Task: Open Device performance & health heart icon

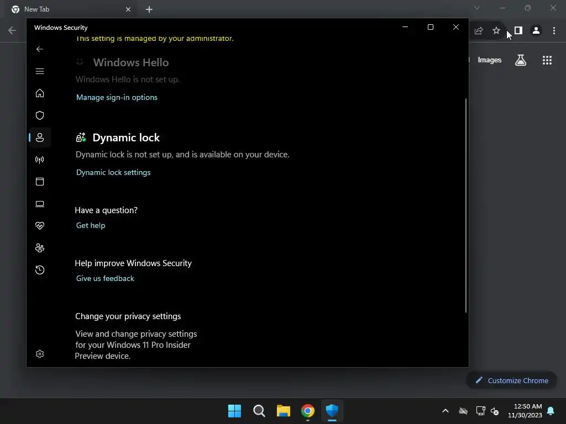Action: click(40, 226)
